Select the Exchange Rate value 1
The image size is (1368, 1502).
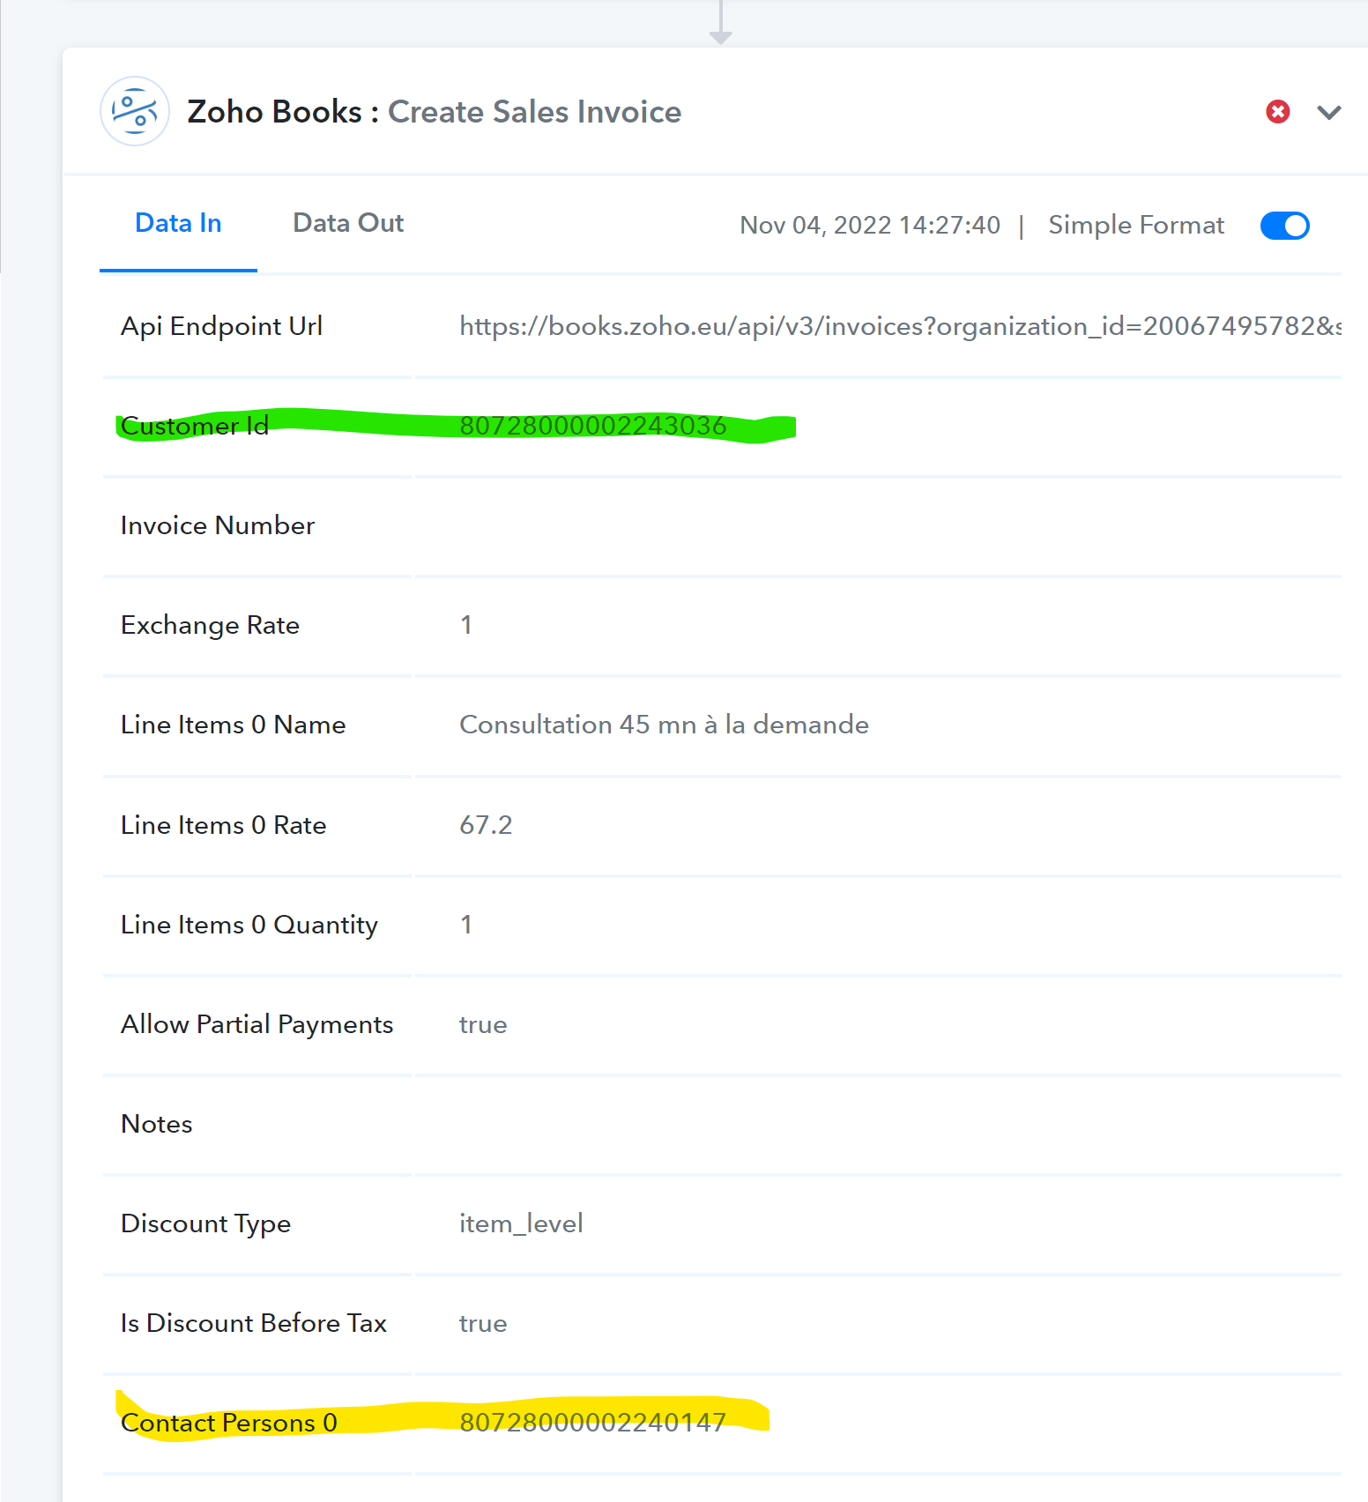pos(466,625)
